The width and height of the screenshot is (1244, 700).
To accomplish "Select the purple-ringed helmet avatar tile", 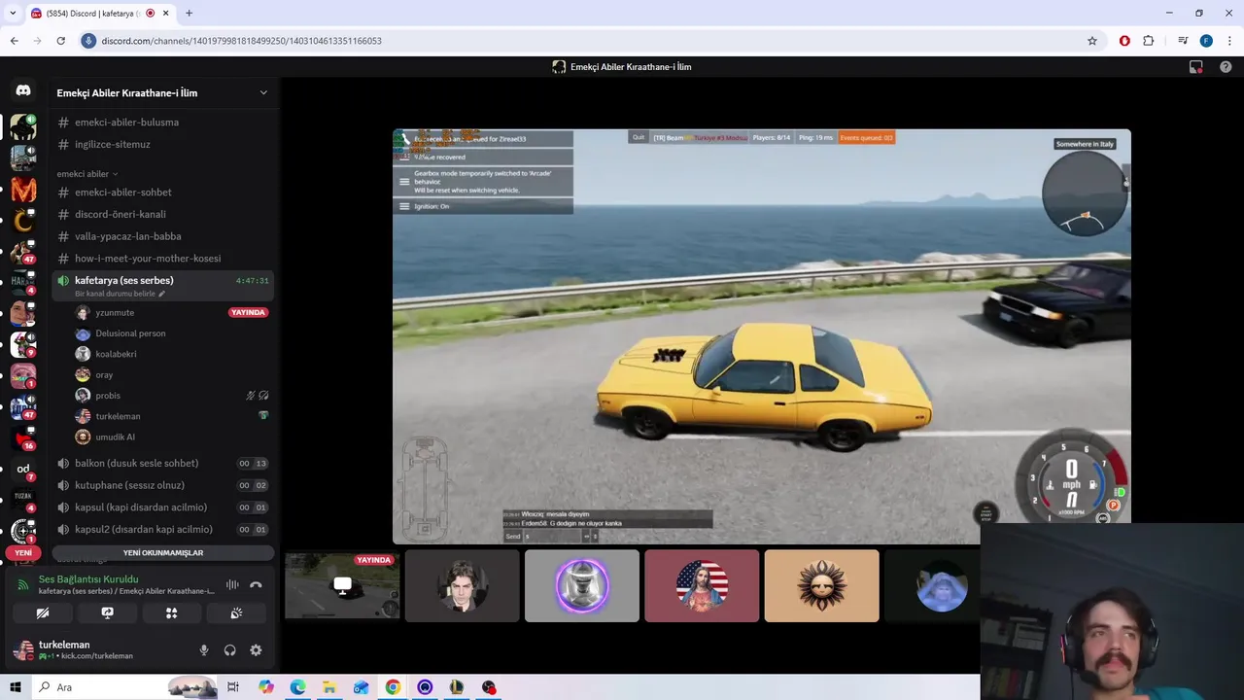I will click(582, 586).
